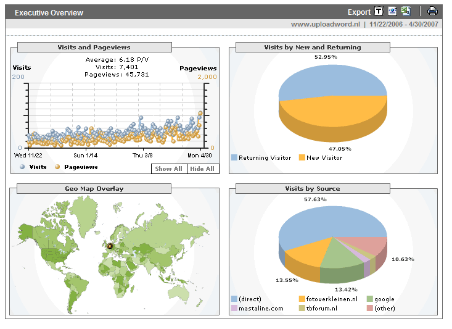Click the Sun 1/14 axis date
This screenshot has width=452, height=329.
click(x=85, y=156)
